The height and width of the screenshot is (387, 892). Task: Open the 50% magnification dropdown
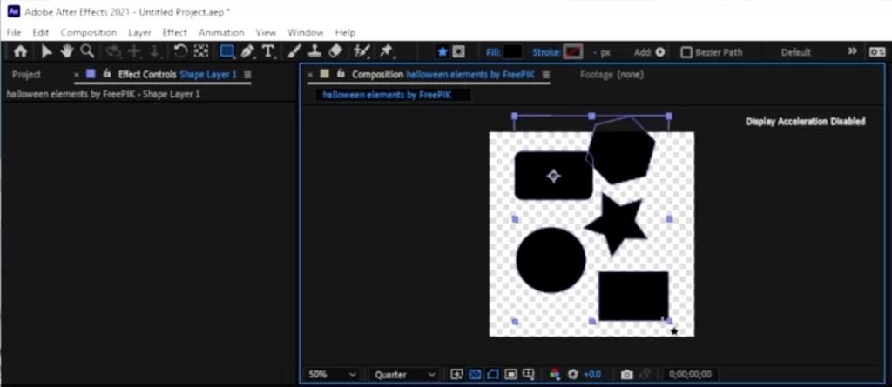pos(332,375)
